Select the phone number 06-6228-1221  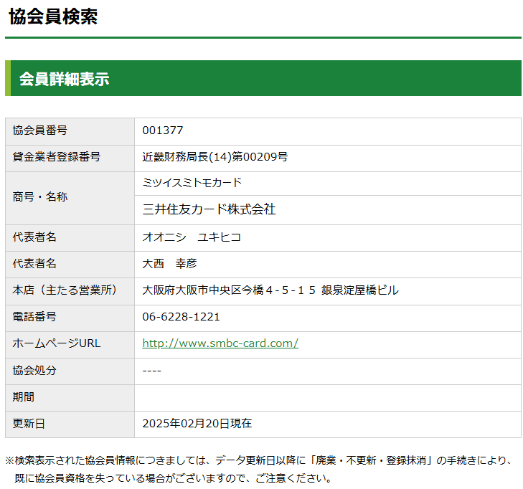(181, 317)
